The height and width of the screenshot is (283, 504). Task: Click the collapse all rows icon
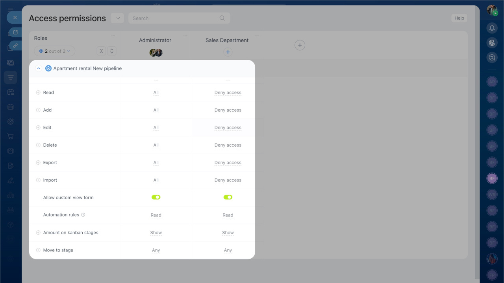(101, 51)
